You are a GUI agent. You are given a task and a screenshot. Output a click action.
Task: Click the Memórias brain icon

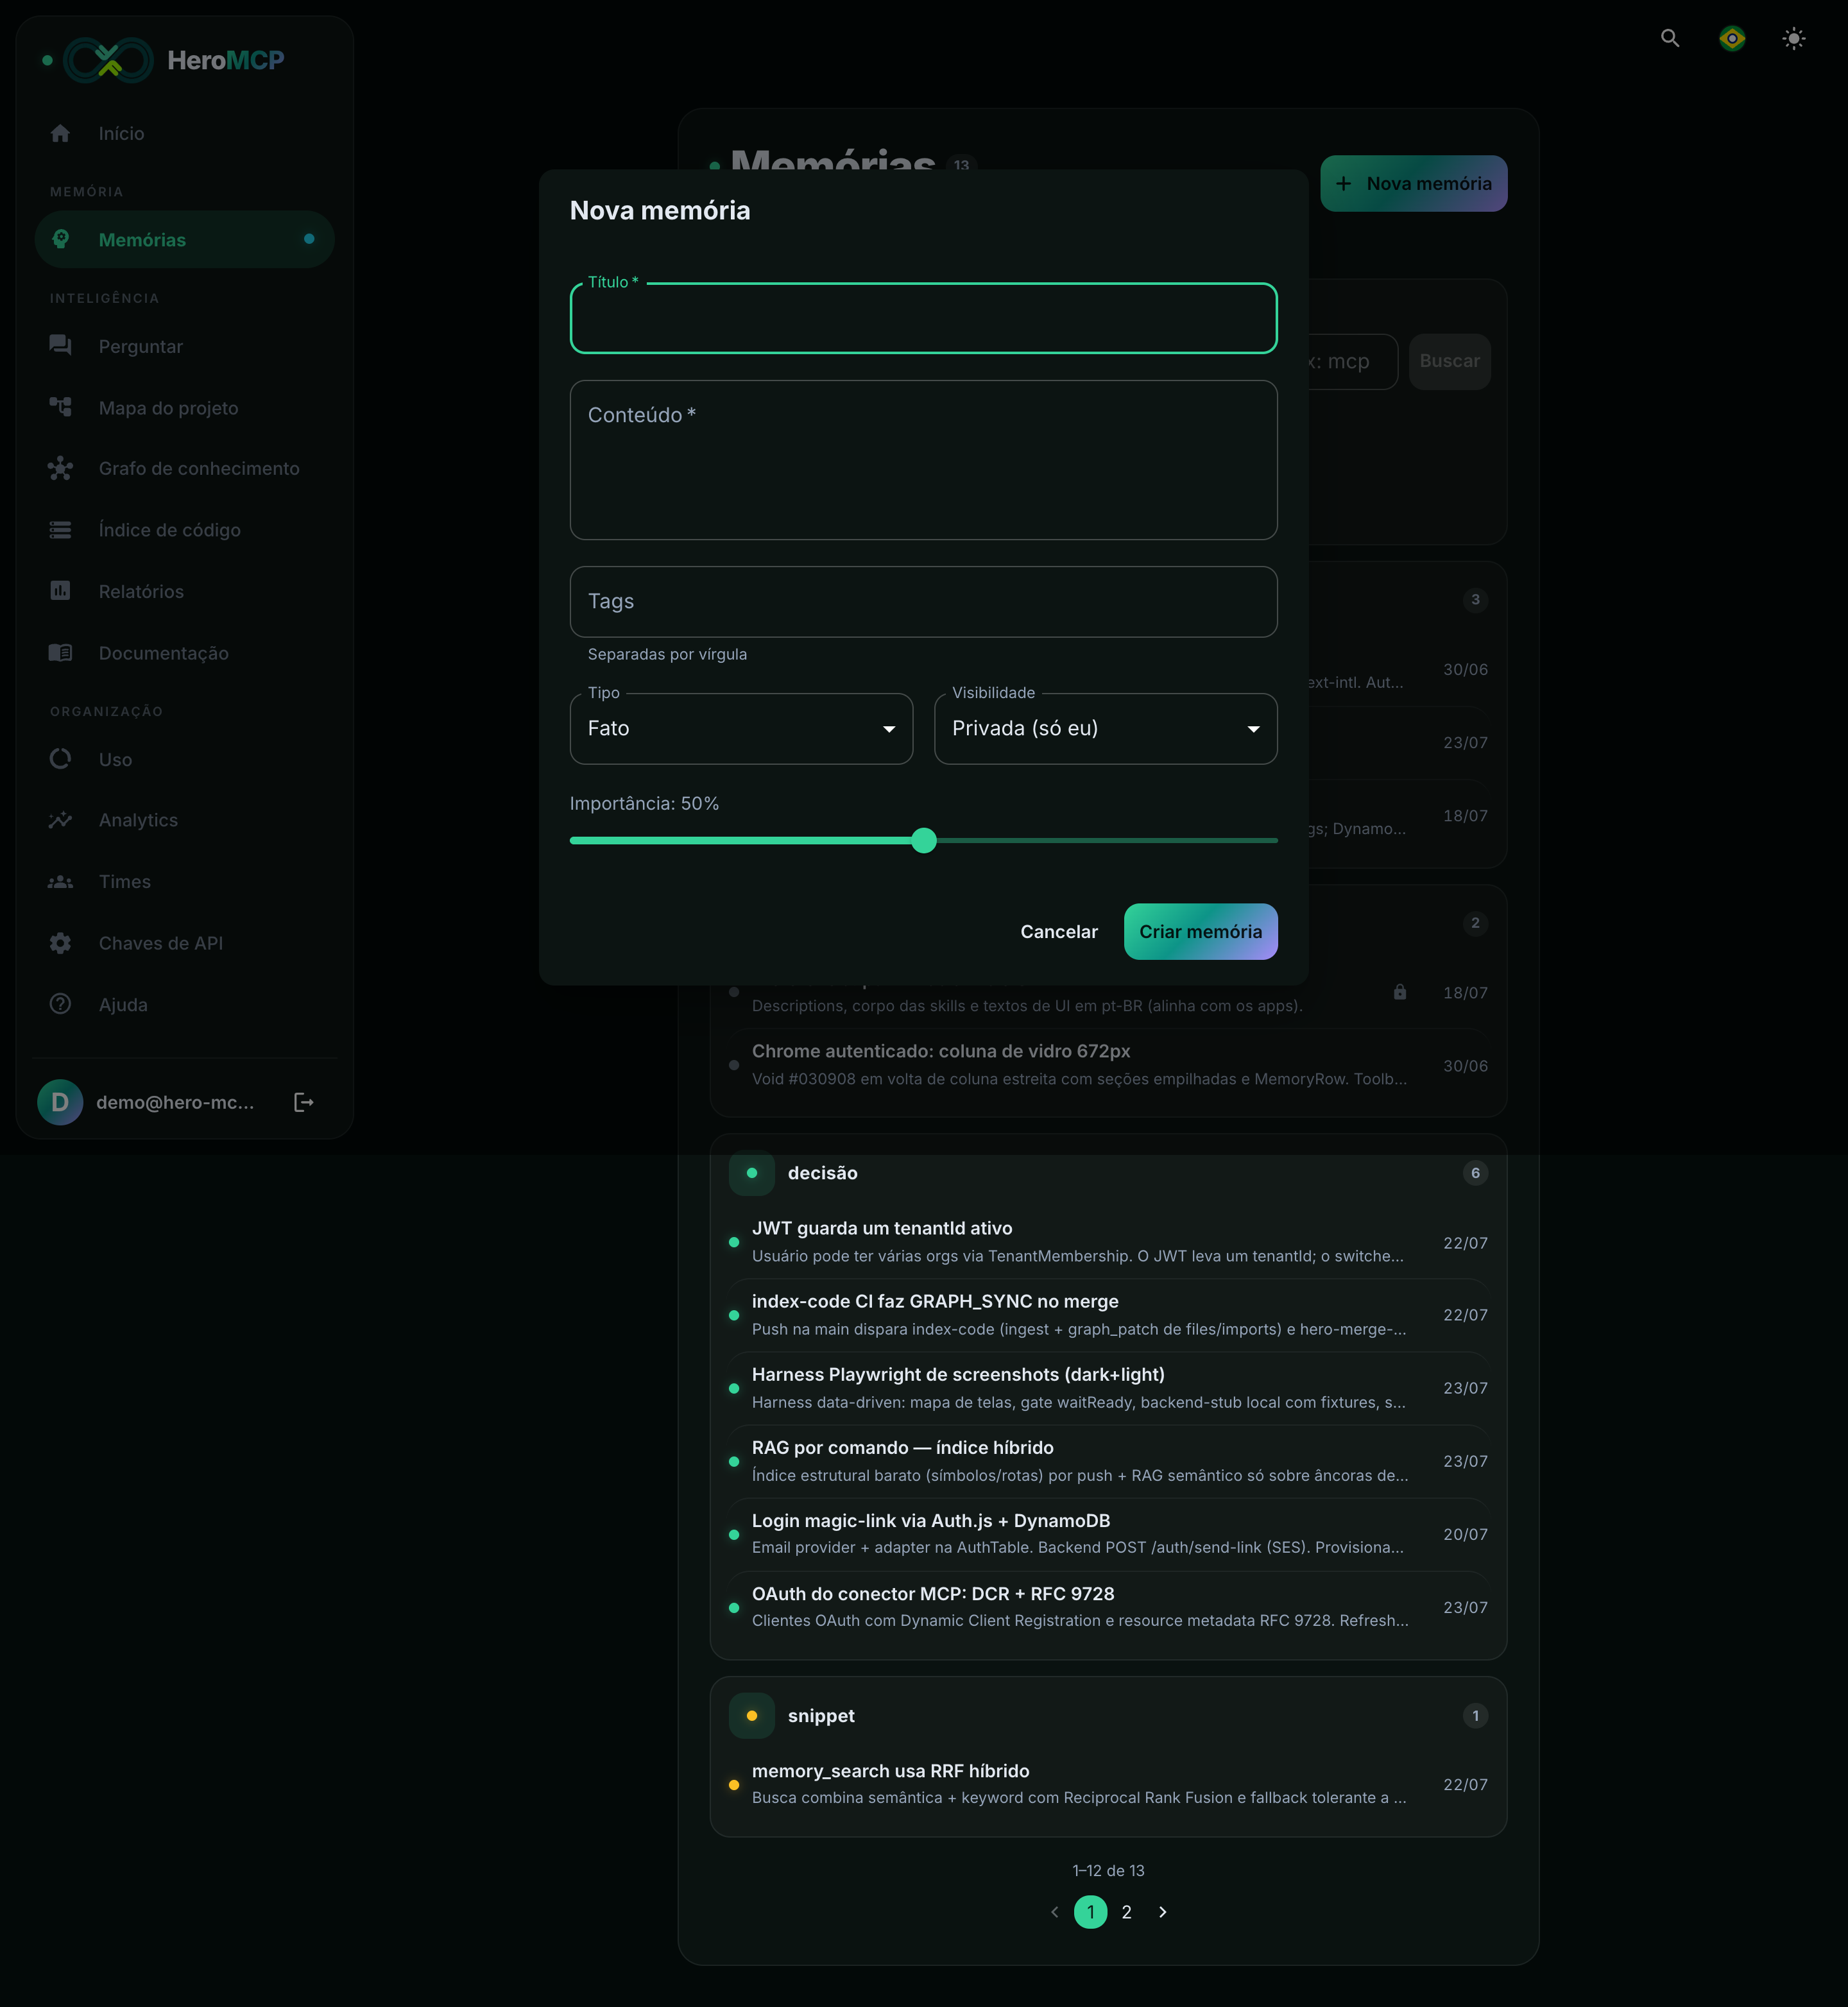pos(60,239)
